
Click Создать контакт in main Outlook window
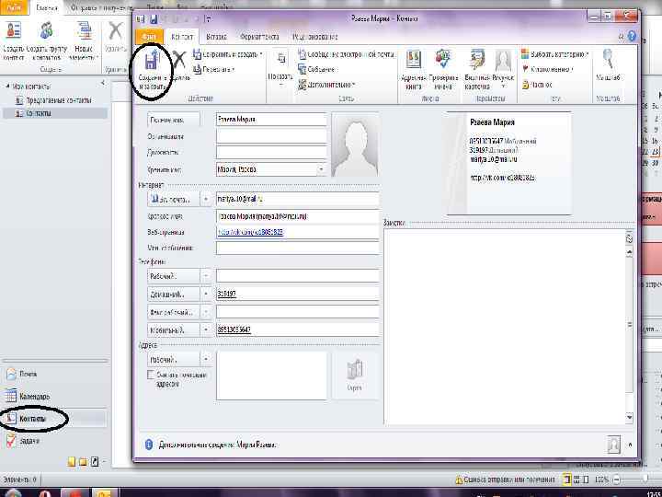(x=13, y=41)
